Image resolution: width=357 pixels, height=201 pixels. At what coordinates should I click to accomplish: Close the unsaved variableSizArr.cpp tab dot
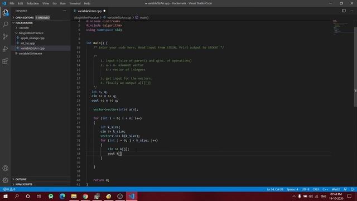point(104,11)
